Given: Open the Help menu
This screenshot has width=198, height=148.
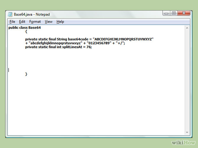Looking at the screenshot, I should pyautogui.click(x=60, y=22).
